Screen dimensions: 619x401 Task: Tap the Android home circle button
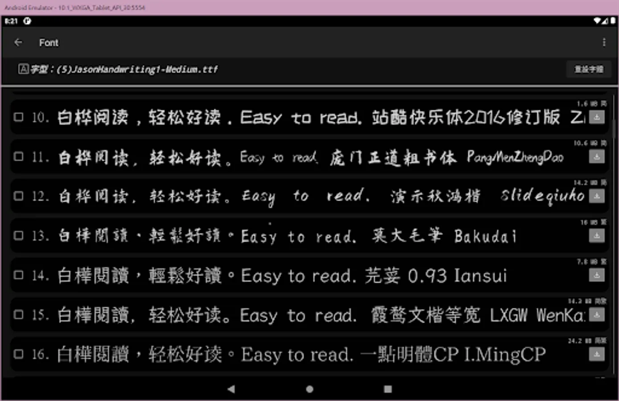click(x=309, y=389)
